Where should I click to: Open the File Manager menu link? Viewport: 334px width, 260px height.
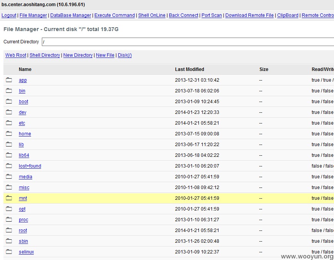point(33,15)
